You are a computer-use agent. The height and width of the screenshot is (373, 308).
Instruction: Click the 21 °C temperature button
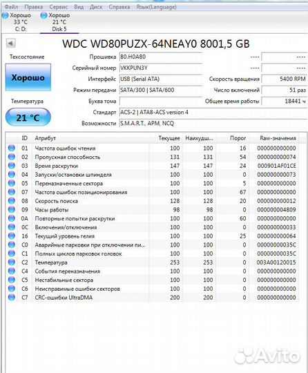[x=28, y=117]
